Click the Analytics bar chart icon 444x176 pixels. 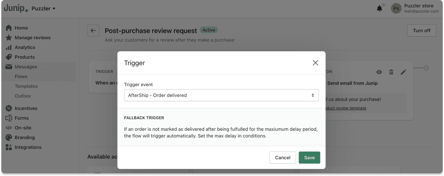click(9, 47)
